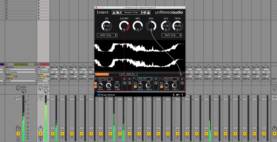Click the dollar sign icon
Viewport: 277px width, 142px height.
tap(174, 95)
